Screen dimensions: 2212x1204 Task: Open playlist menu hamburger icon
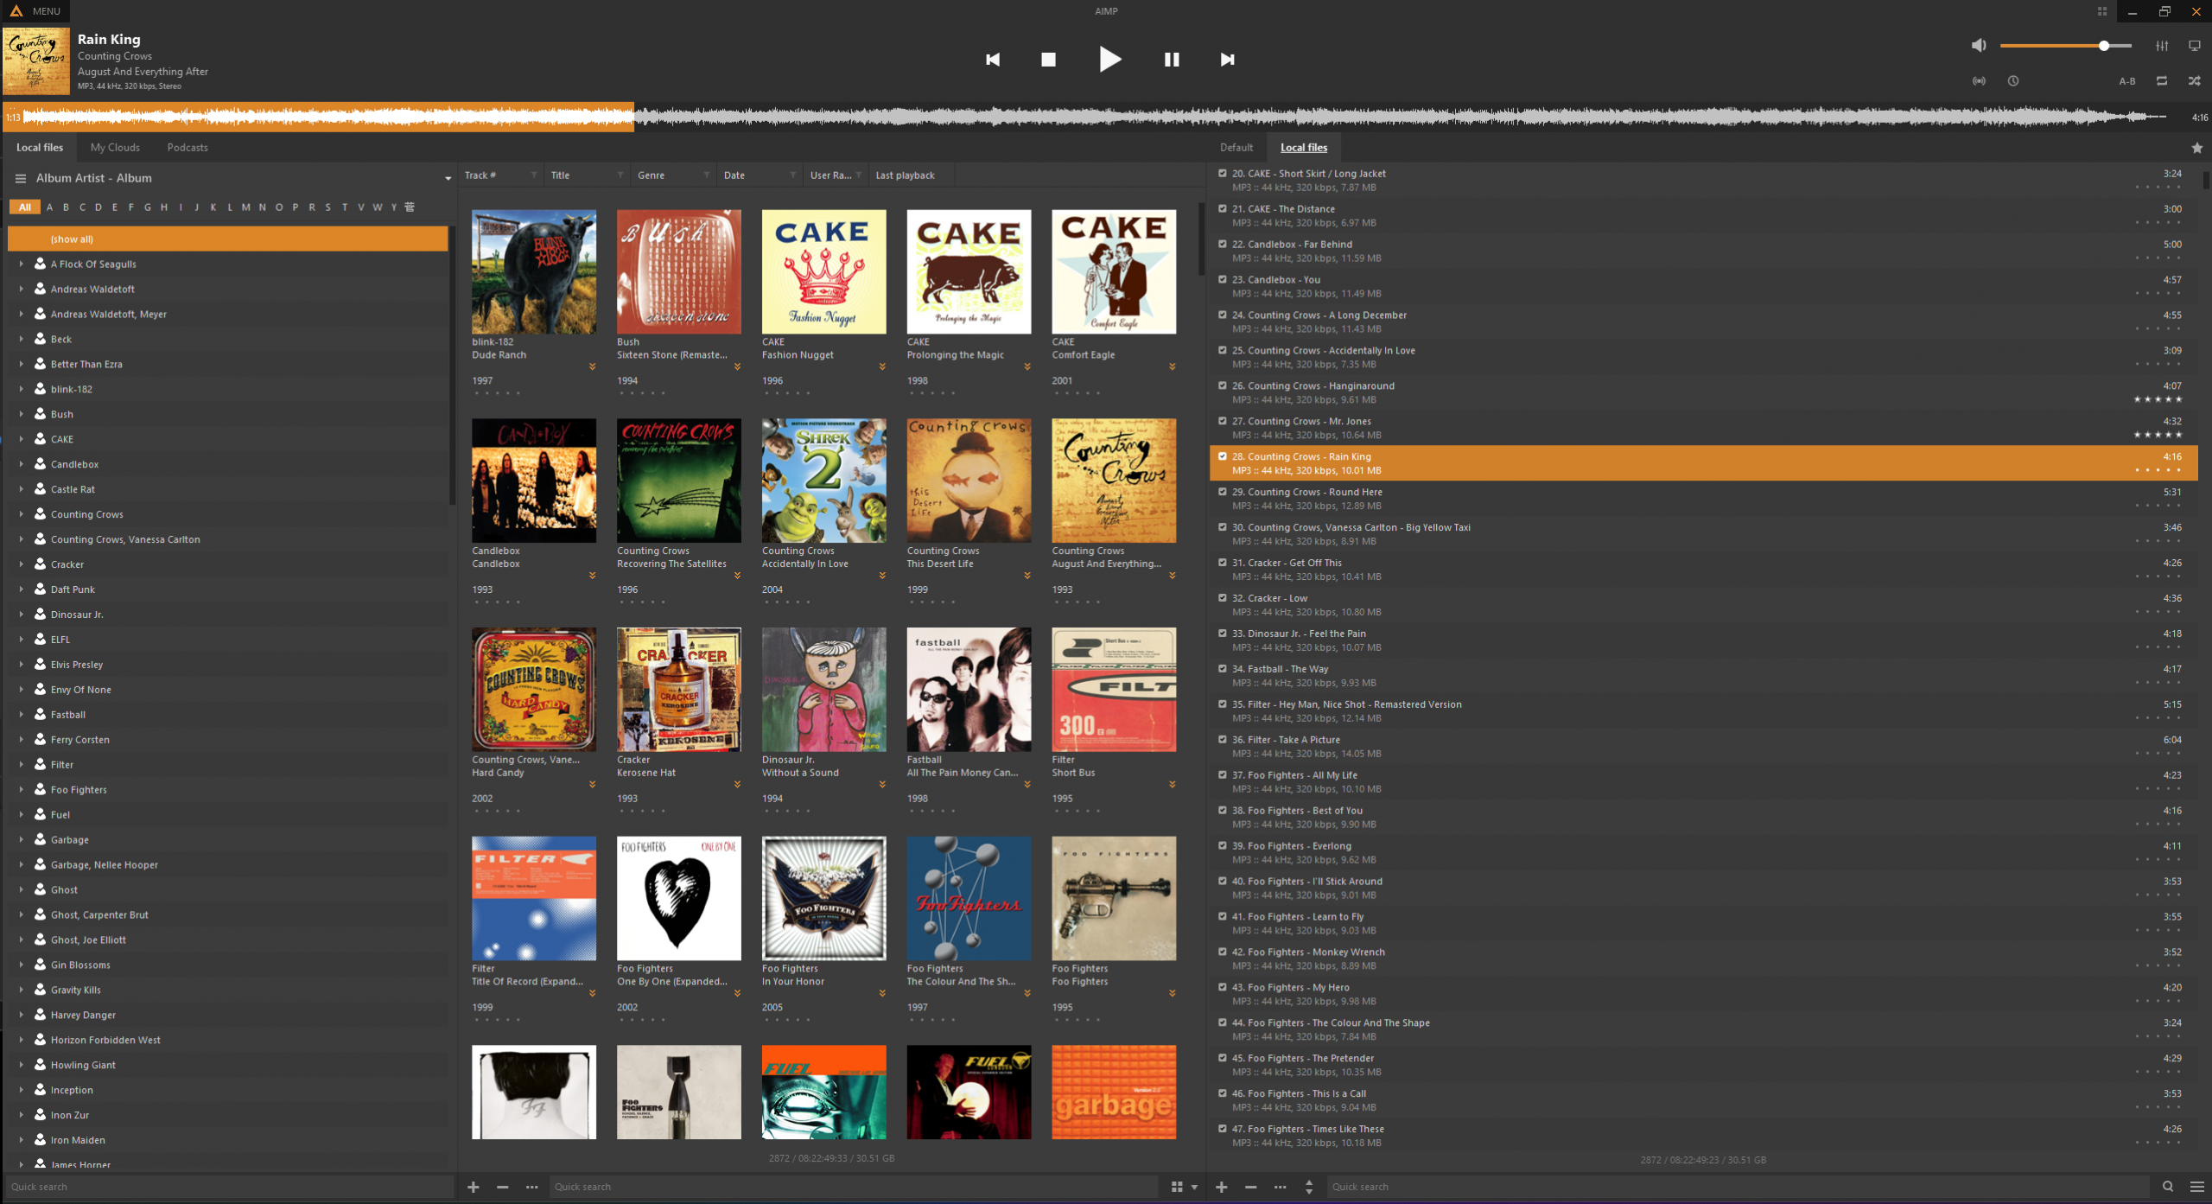pos(2197,1187)
